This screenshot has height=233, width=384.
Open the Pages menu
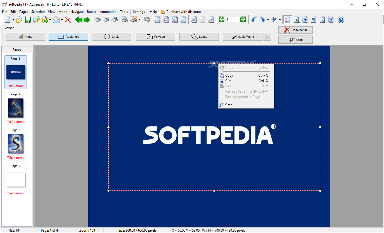pyautogui.click(x=24, y=12)
